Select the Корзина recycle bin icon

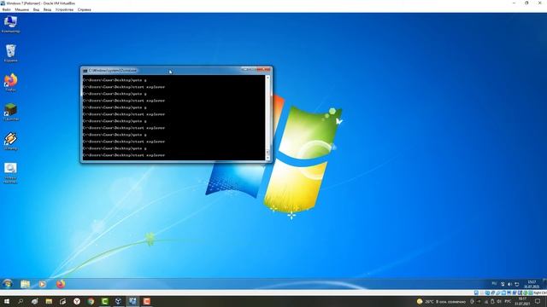coord(10,53)
